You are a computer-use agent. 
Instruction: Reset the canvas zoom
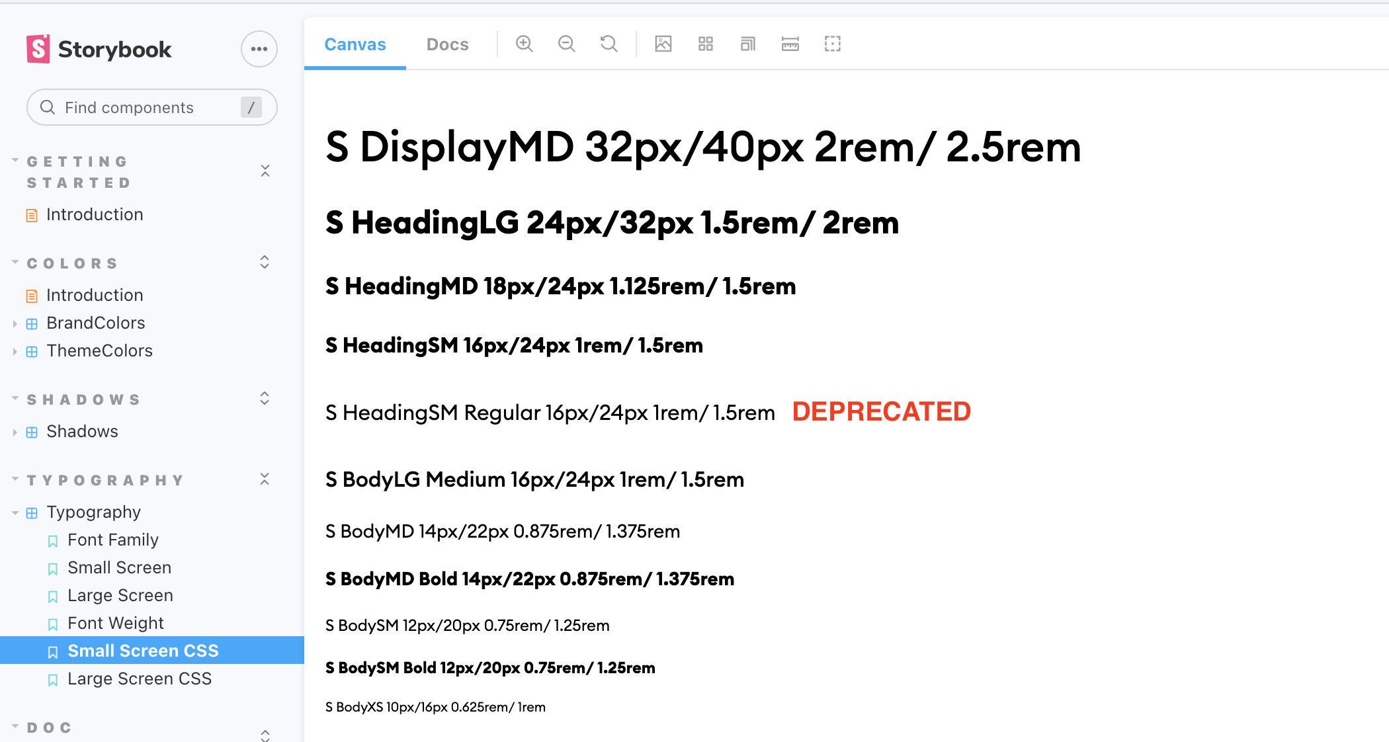[609, 44]
